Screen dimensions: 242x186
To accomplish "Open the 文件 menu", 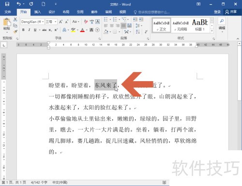I will tap(8, 12).
